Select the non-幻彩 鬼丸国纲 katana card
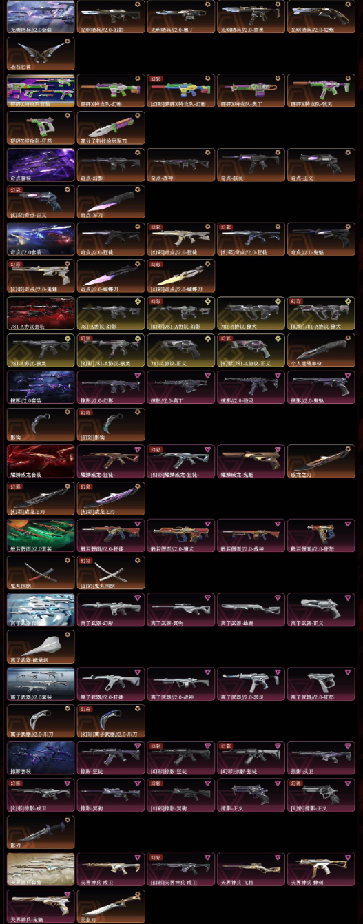The image size is (363, 924). click(x=41, y=572)
